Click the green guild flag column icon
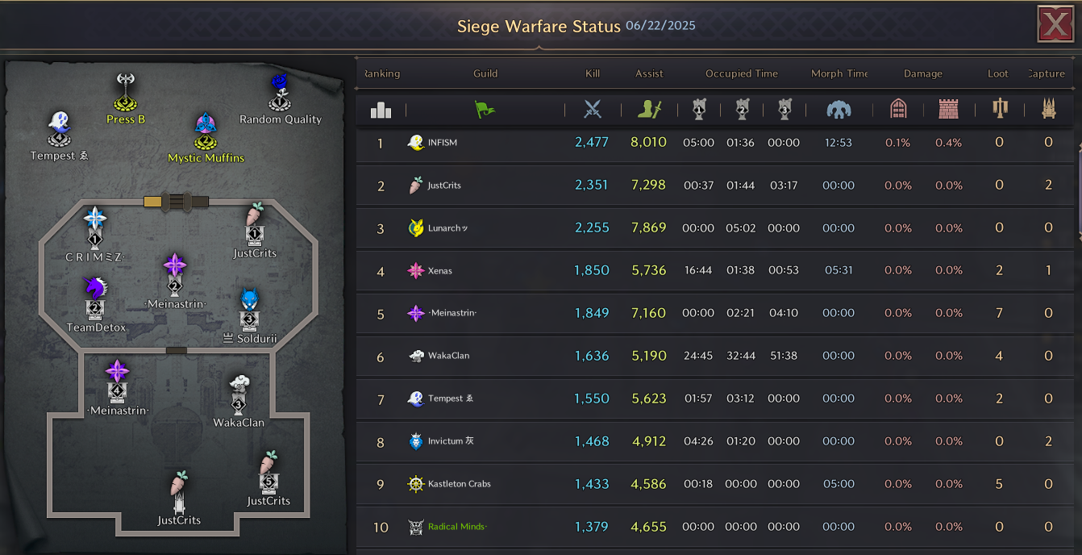1082x555 pixels. click(485, 110)
